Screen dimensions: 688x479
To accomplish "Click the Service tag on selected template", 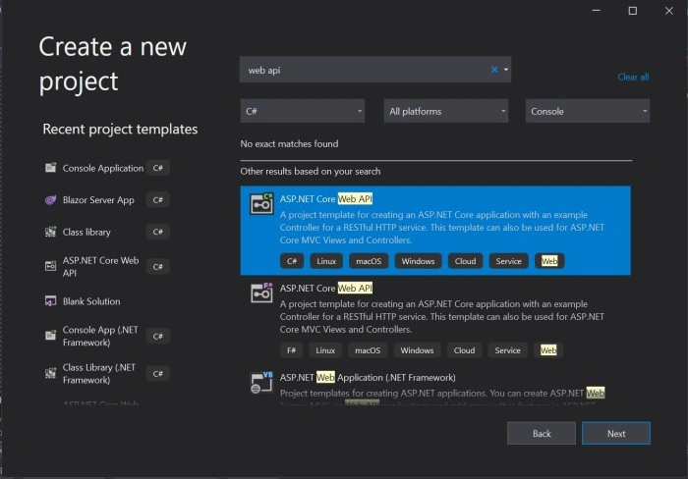I will [508, 261].
